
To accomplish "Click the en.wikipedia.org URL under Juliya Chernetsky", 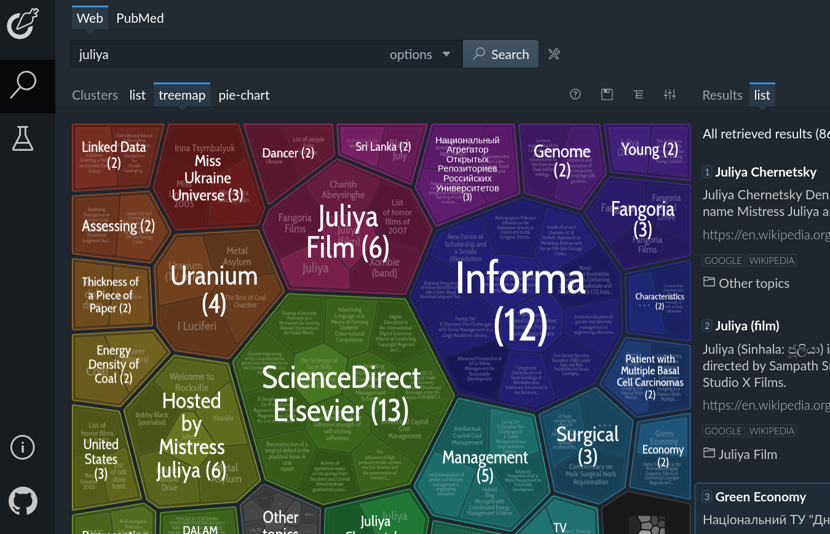I will tap(766, 234).
